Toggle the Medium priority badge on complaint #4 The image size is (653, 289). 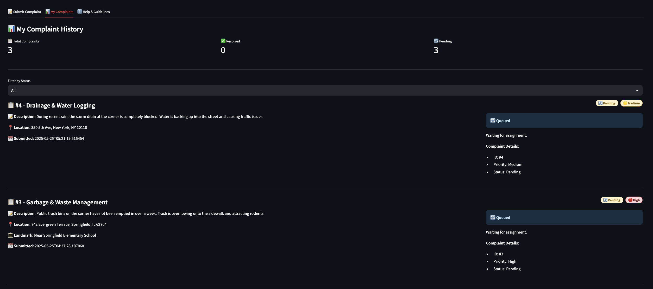pyautogui.click(x=631, y=103)
